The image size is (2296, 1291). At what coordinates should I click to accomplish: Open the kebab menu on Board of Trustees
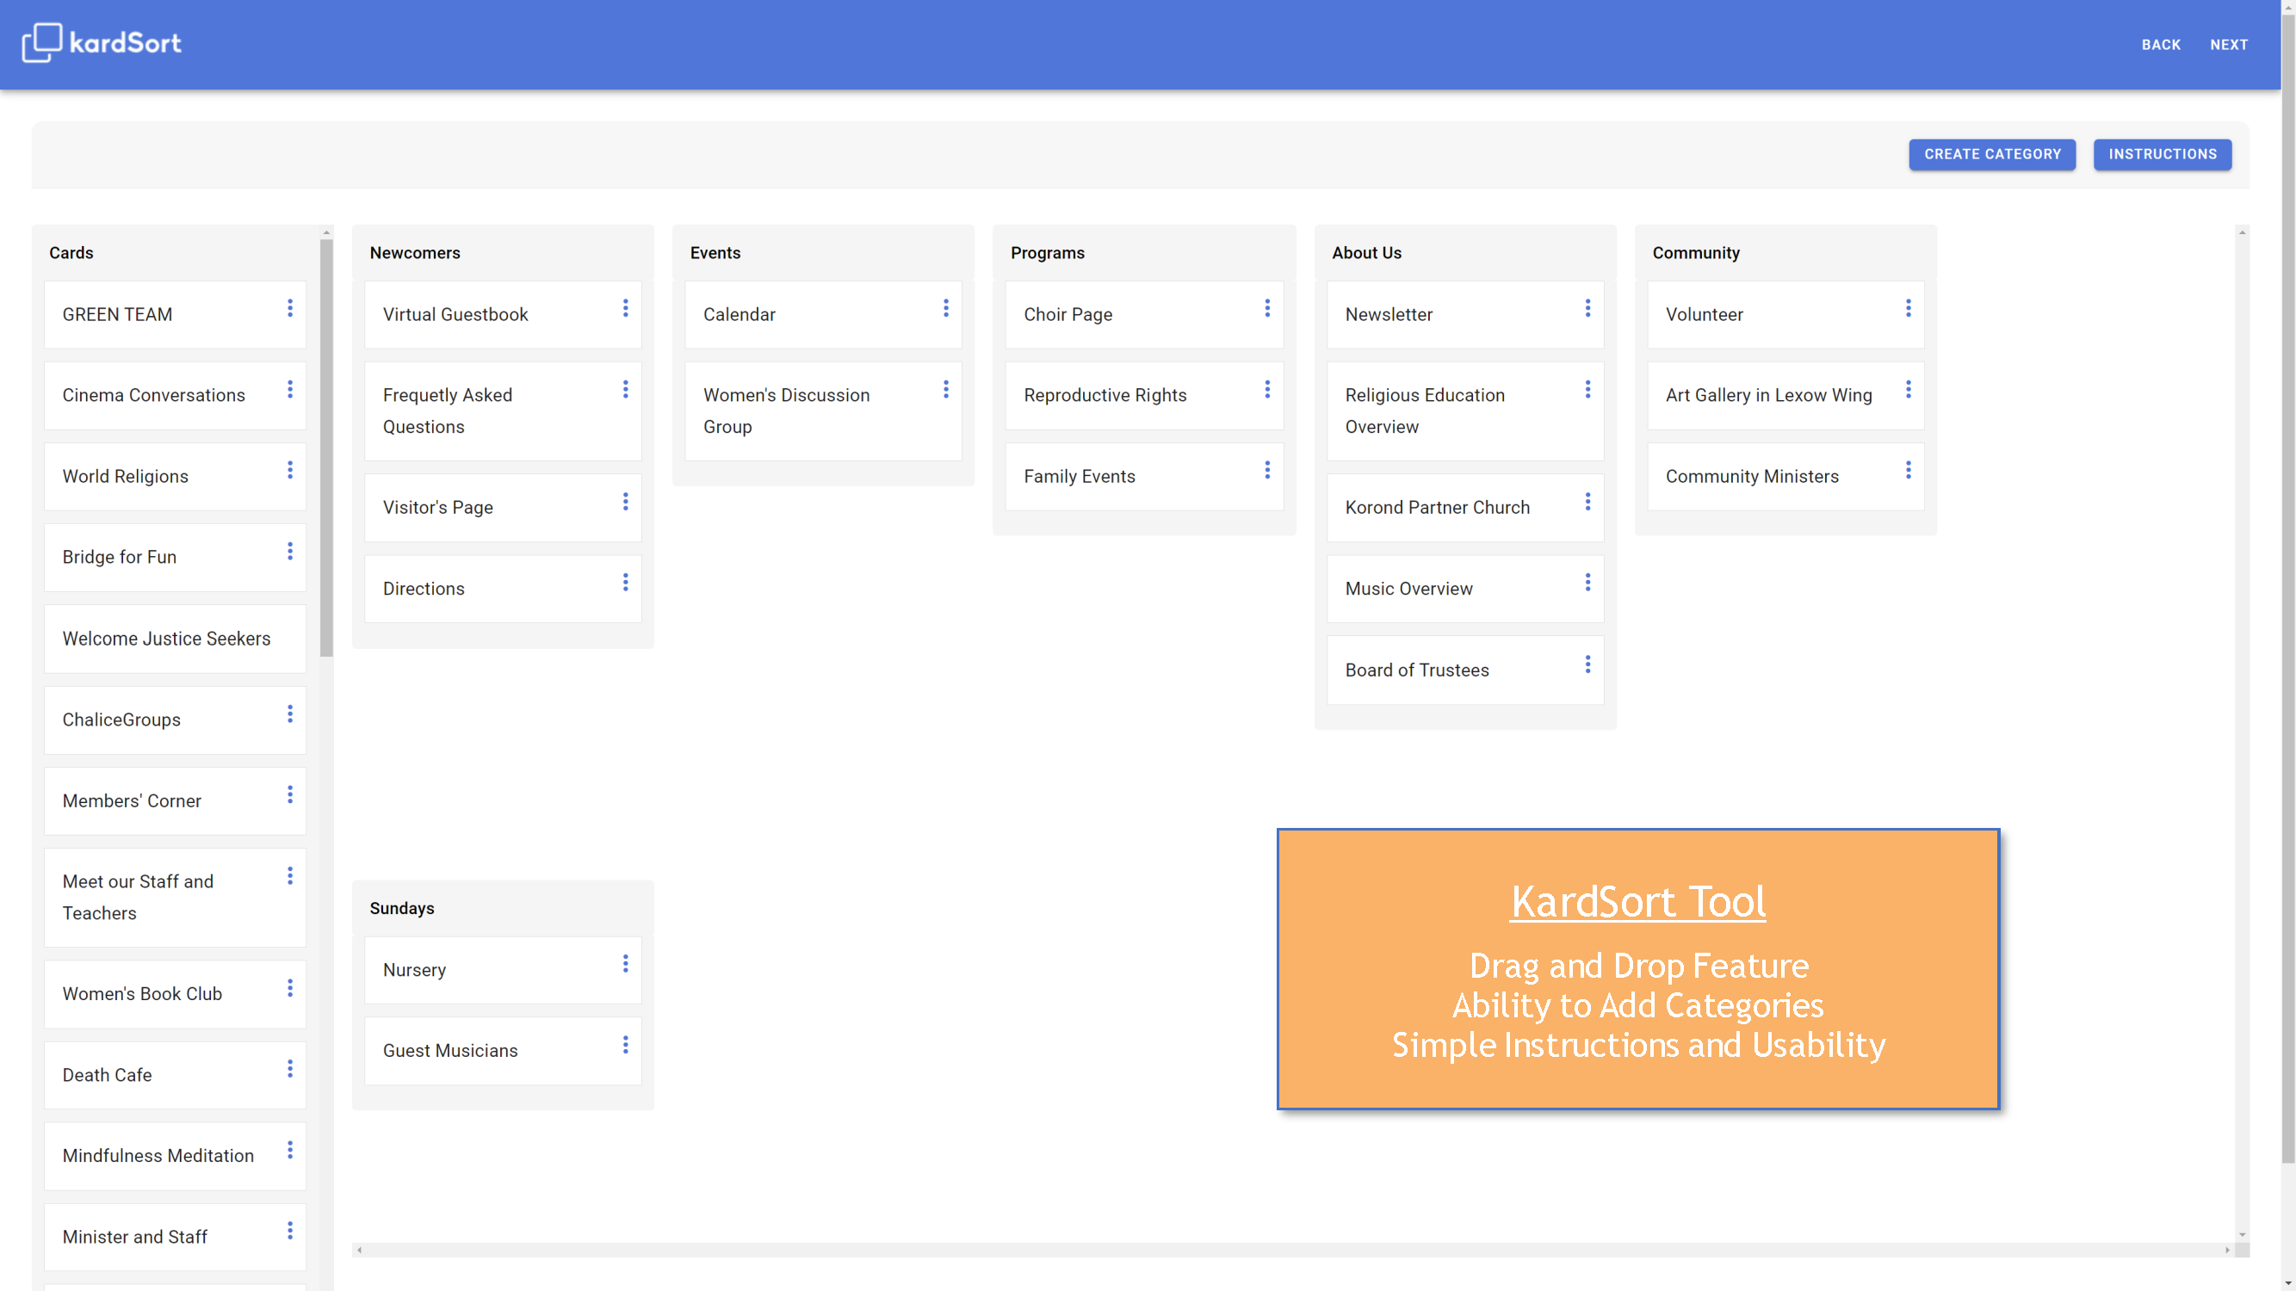[x=1587, y=664]
